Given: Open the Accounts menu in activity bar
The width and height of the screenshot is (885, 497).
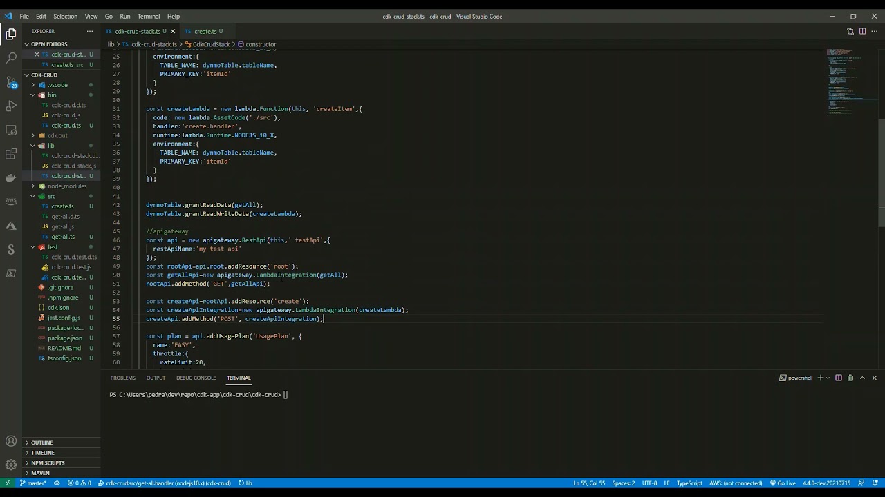Looking at the screenshot, I should (x=11, y=441).
